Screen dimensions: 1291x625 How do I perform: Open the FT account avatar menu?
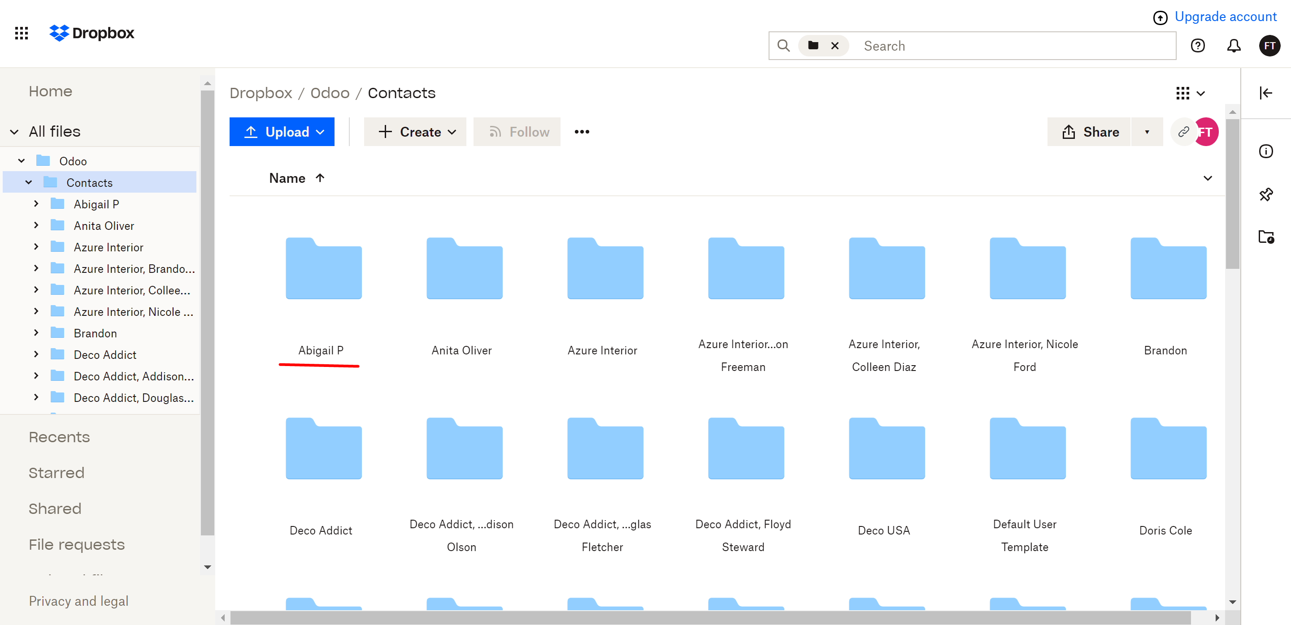click(1269, 46)
